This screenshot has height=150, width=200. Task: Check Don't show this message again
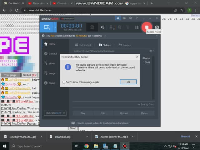tap(64, 82)
